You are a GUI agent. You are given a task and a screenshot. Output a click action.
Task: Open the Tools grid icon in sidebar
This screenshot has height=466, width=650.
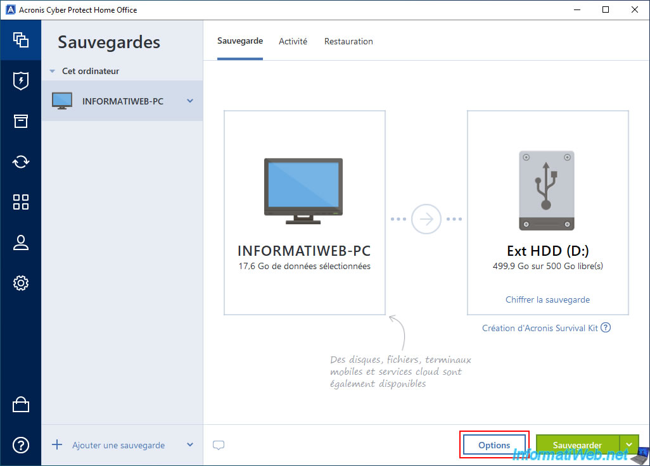pyautogui.click(x=21, y=202)
